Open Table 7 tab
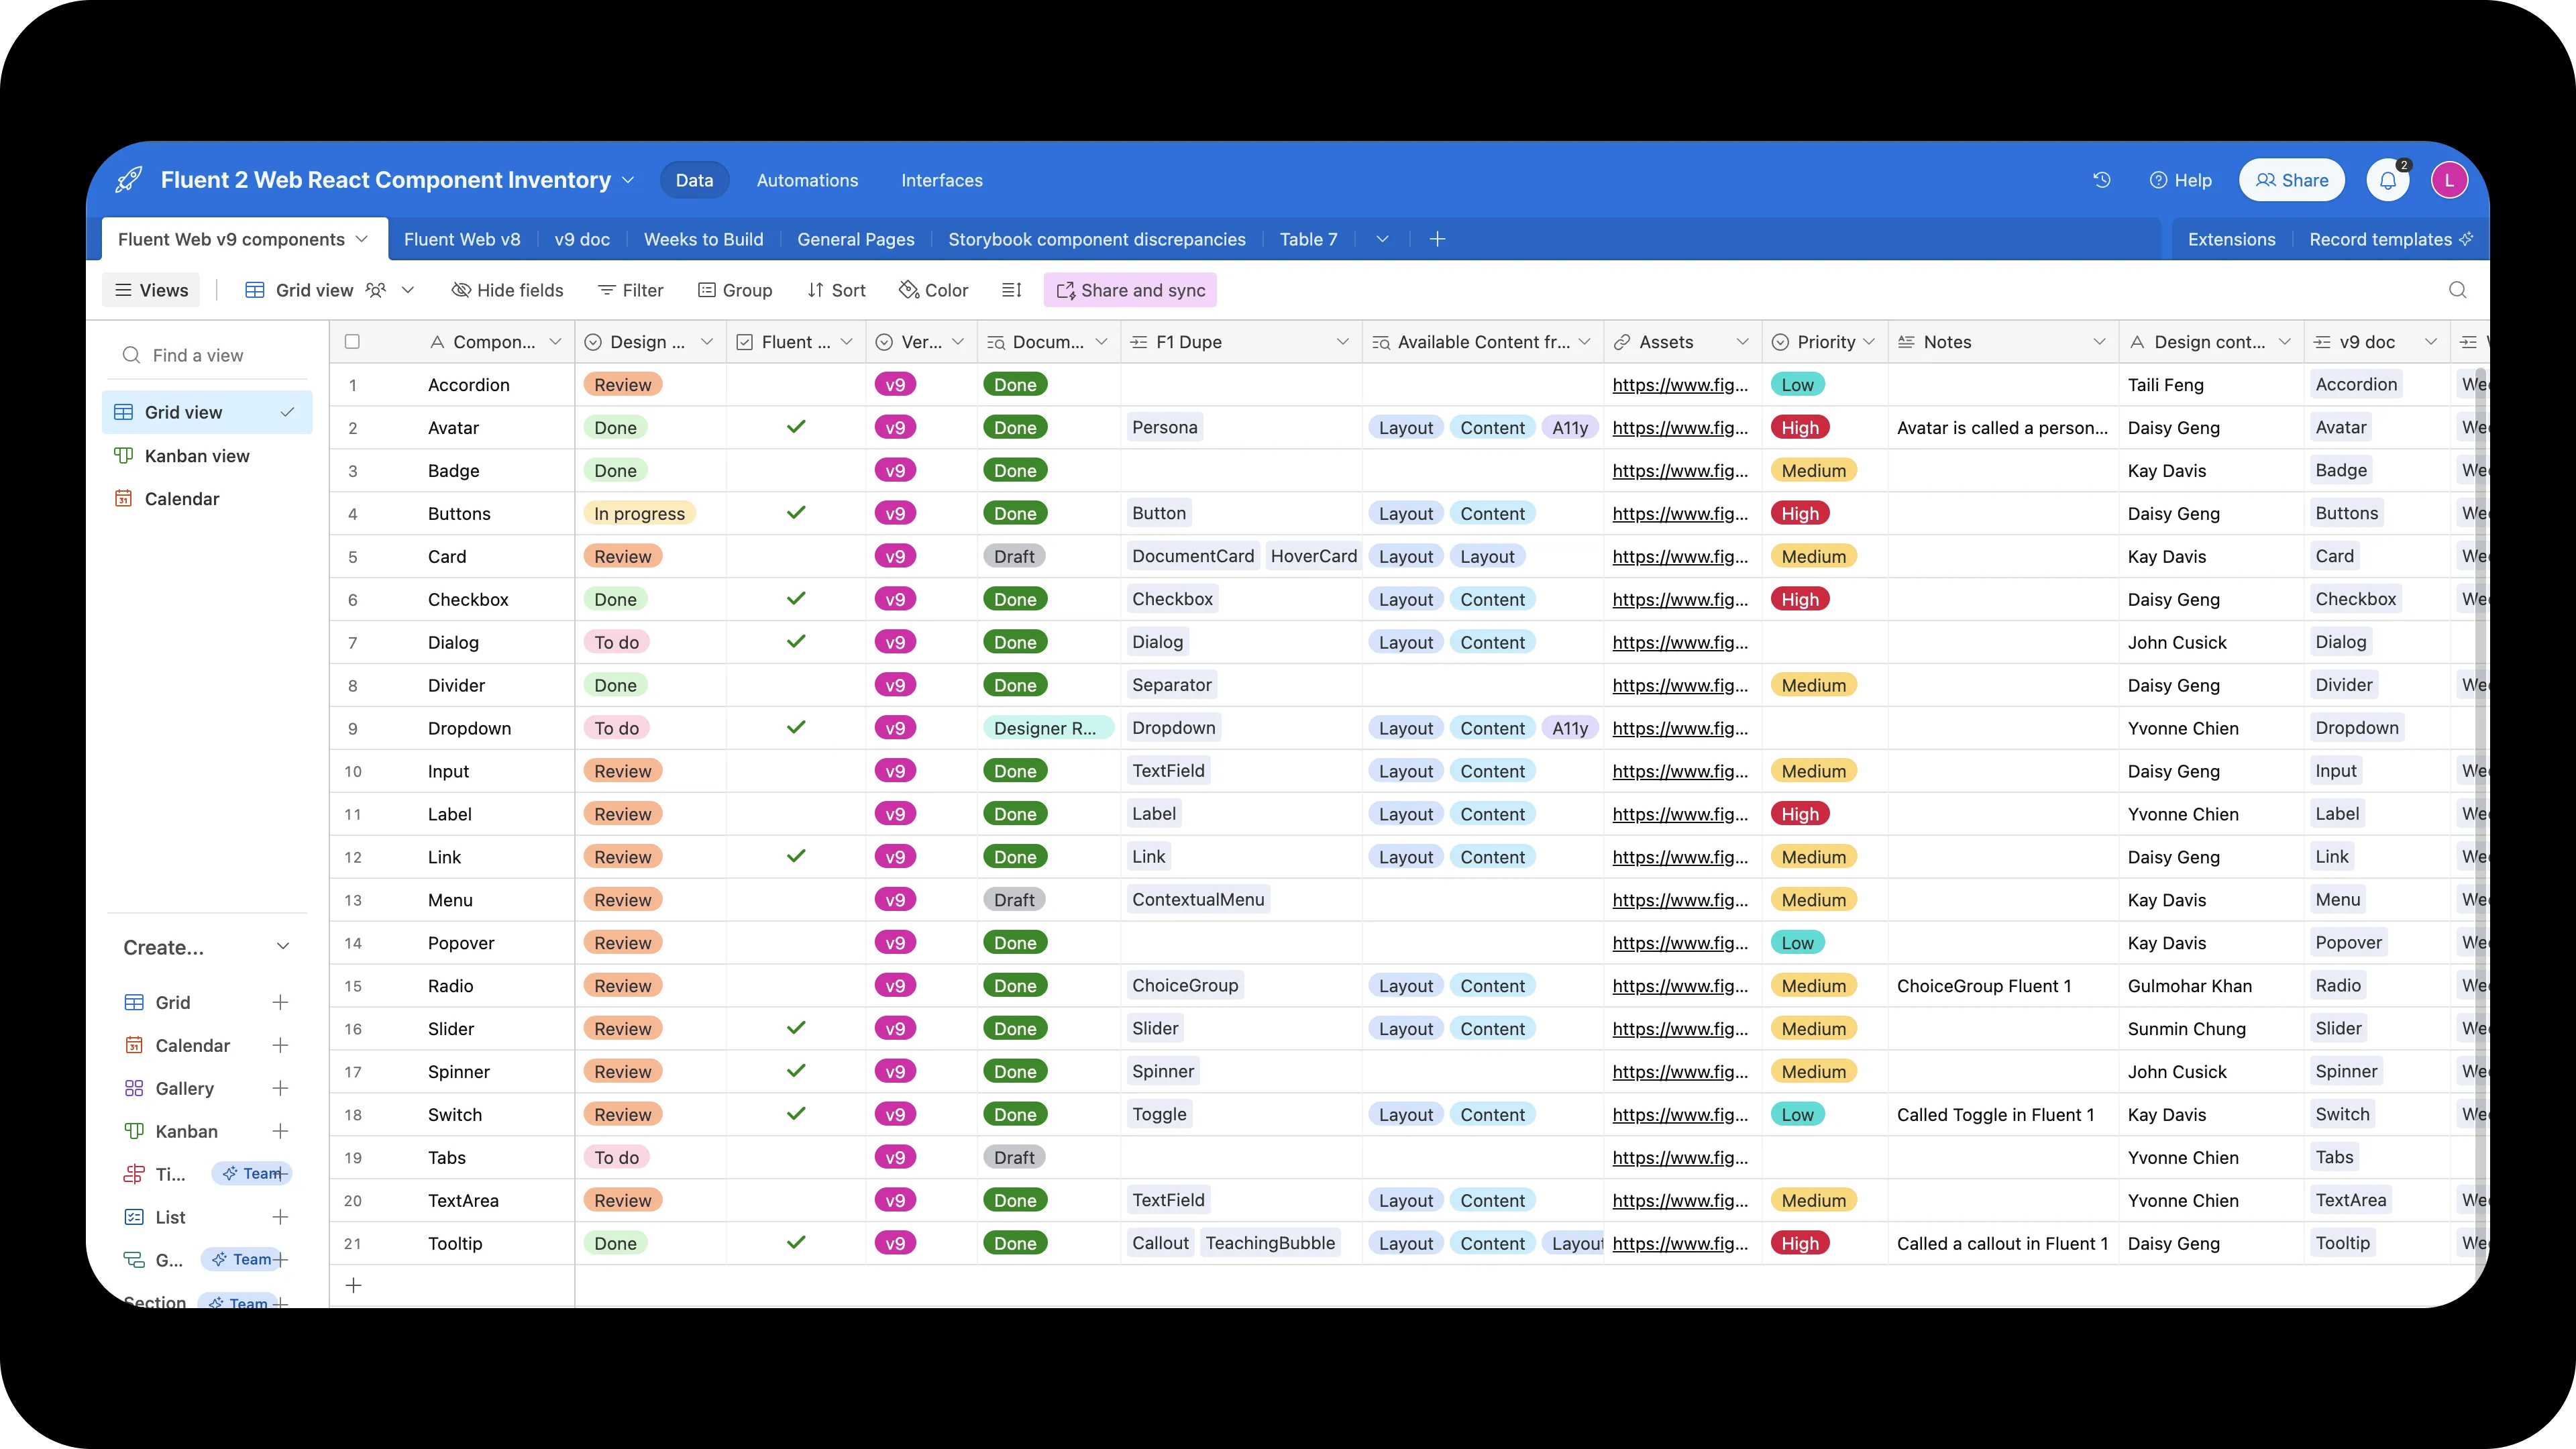Screen dimensions: 2576x1449 (1308, 239)
